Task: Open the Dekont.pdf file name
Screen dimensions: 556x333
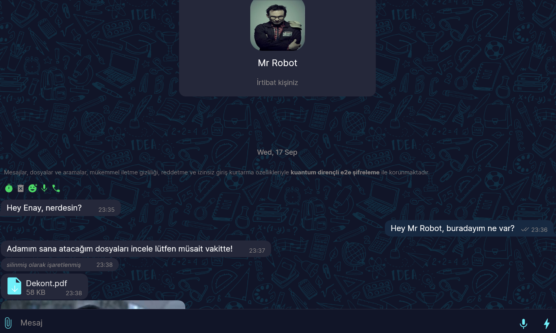Action: coord(46,283)
